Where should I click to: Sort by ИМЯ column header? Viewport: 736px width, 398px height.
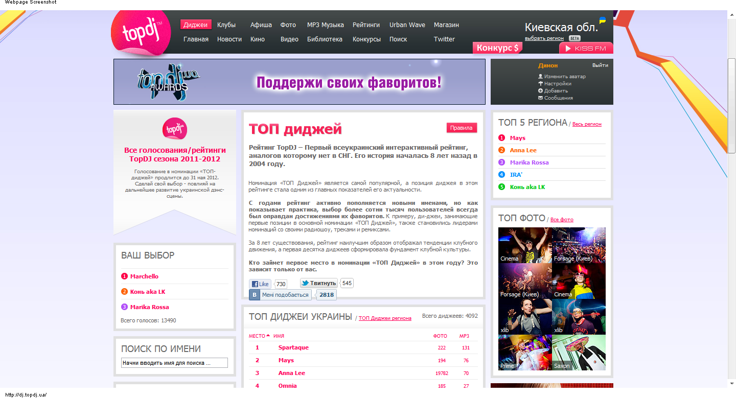(x=279, y=336)
